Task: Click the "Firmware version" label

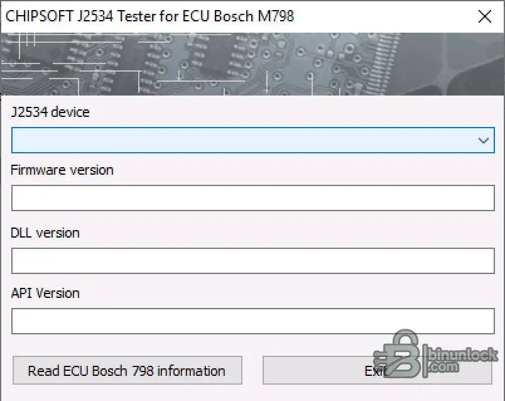Action: point(62,170)
